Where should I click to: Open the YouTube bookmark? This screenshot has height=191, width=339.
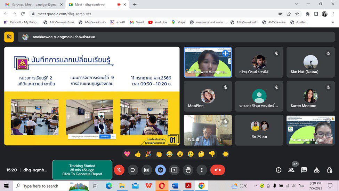coord(158,22)
